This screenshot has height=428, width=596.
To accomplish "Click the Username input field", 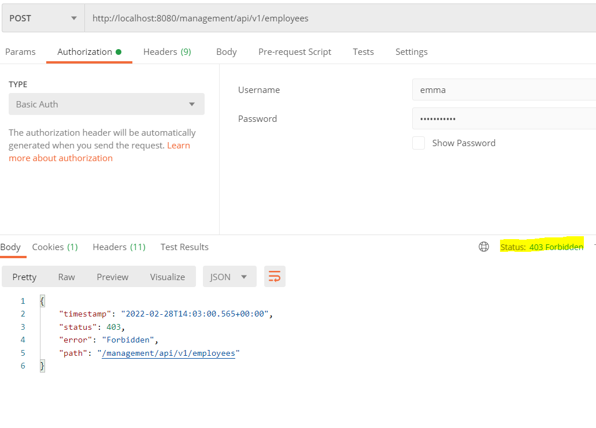I will click(x=503, y=90).
